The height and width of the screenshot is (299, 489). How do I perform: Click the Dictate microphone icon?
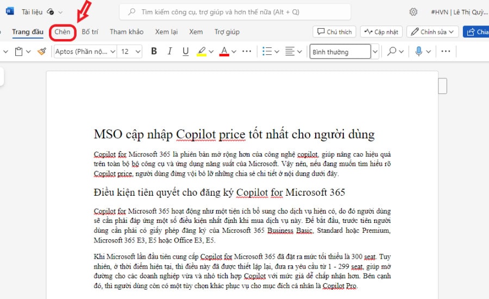419,51
